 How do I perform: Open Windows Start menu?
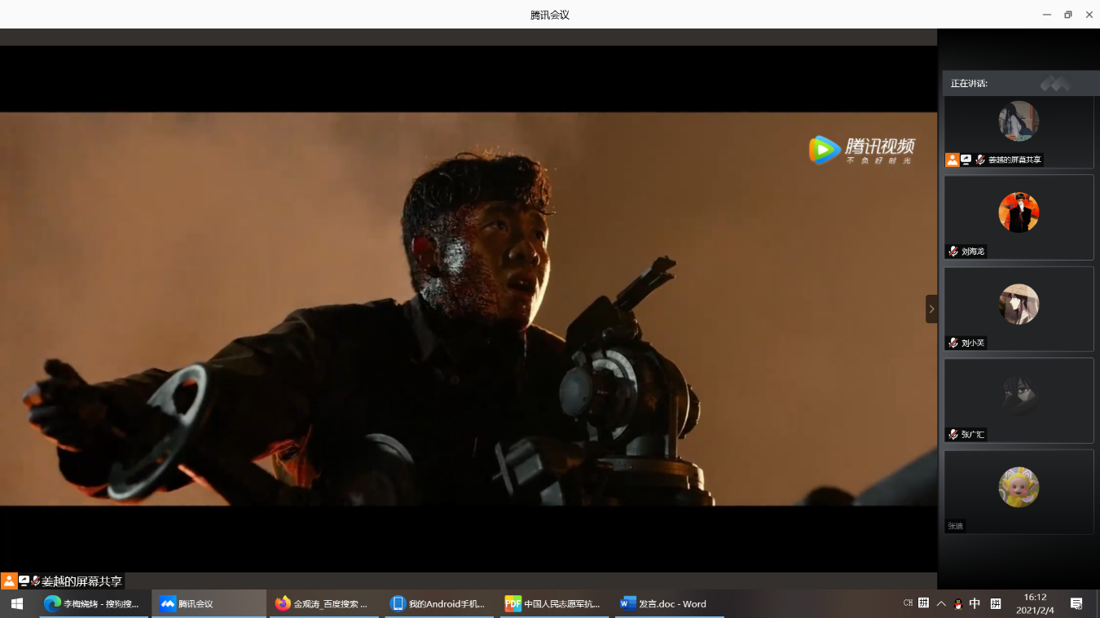coord(16,603)
